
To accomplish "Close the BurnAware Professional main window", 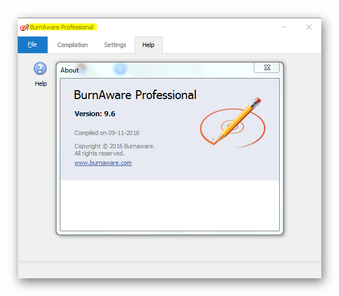I will coord(309,27).
